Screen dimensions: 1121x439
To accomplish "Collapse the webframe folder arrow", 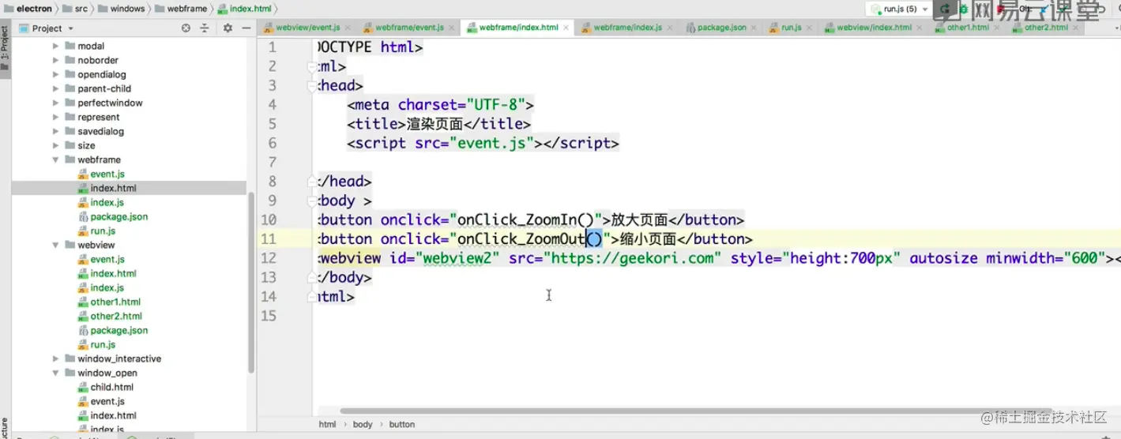I will (x=56, y=159).
